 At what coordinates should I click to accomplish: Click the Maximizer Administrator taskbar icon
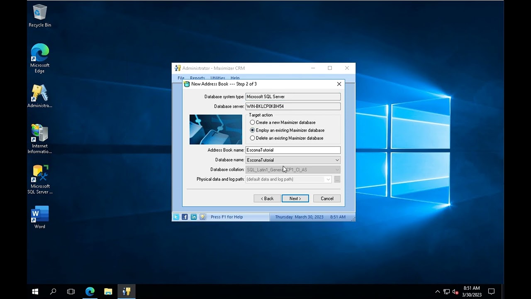(126, 292)
